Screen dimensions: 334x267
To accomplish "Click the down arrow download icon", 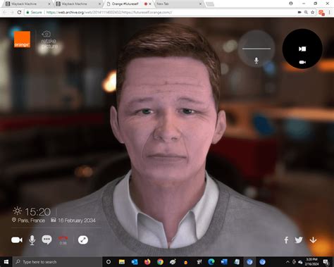I will (313, 240).
